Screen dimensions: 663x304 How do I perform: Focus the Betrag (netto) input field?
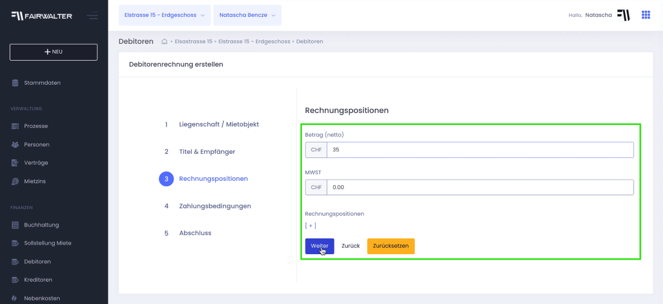coord(480,150)
